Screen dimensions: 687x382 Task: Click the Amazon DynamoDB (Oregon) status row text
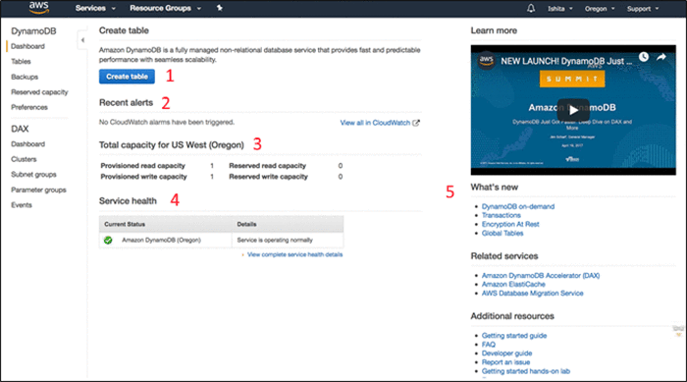[161, 240]
